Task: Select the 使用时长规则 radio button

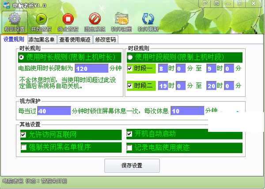Action: [x=22, y=57]
